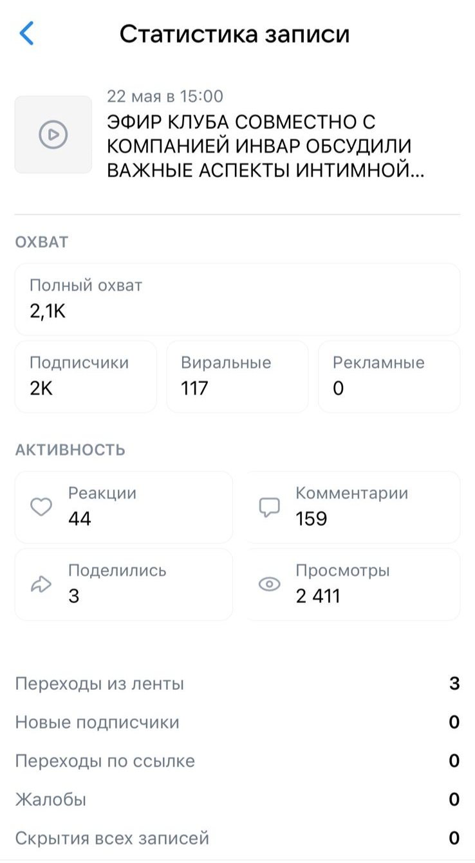
Task: Click the Жалобы row
Action: coord(237,800)
